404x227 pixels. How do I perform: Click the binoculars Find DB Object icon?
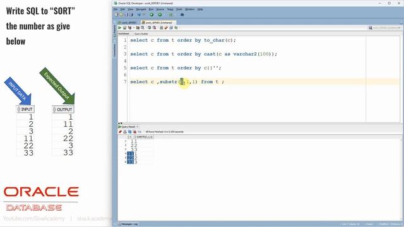(x=182, y=15)
